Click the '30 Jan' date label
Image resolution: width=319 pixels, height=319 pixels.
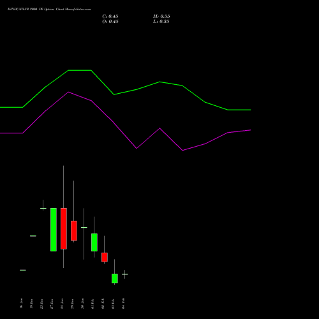(x=82, y=304)
